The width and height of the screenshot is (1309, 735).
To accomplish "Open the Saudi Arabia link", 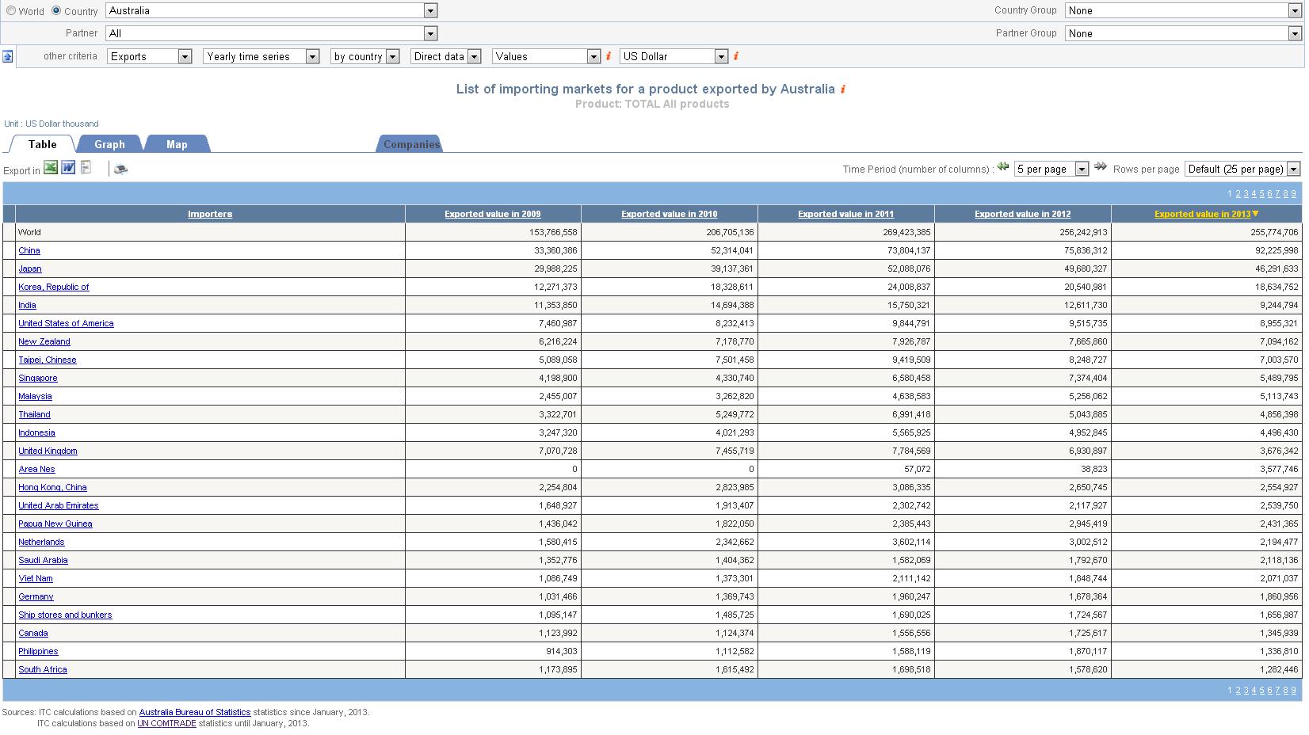I will (x=43, y=560).
